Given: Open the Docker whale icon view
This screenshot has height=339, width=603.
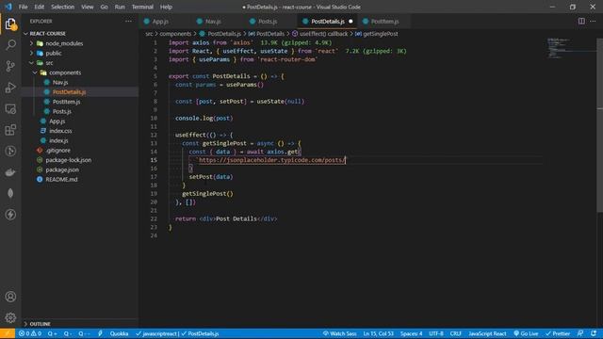Looking at the screenshot, I should (10, 172).
